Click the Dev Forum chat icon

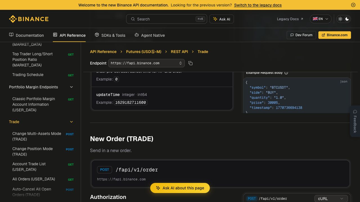click(x=292, y=35)
